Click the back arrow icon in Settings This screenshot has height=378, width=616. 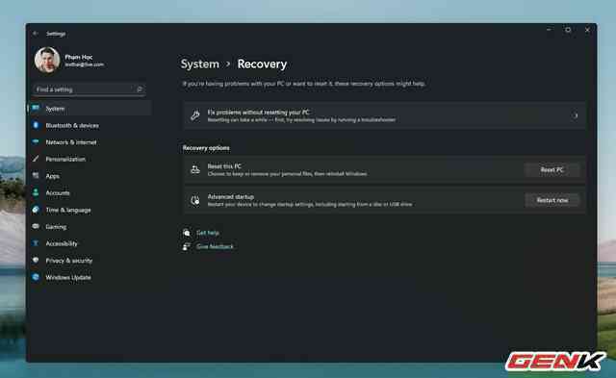36,34
